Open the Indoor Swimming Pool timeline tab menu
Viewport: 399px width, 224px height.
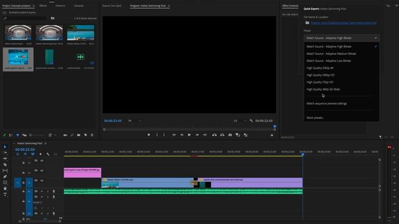(x=46, y=144)
